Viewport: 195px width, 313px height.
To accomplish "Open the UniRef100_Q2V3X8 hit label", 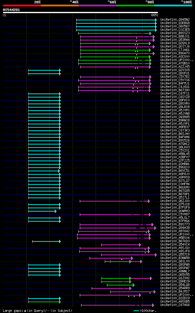I will click(175, 70).
